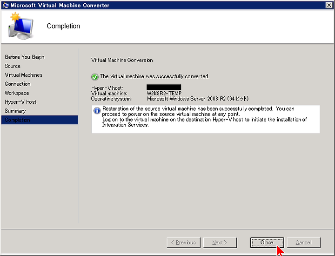The height and width of the screenshot is (256, 335).
Task: Click the Virtual Machine Converter title bar icon
Action: click(x=5, y=5)
